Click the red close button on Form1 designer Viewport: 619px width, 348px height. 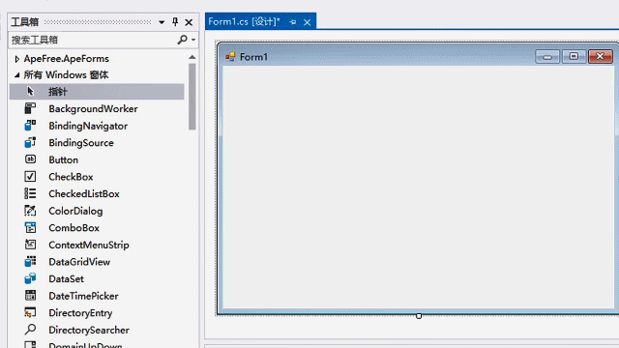tap(600, 57)
